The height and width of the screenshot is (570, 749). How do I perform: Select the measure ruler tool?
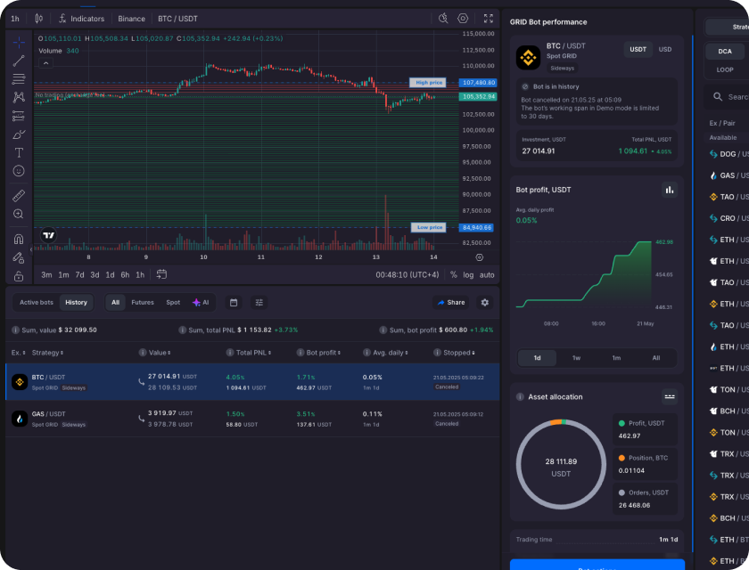(18, 195)
